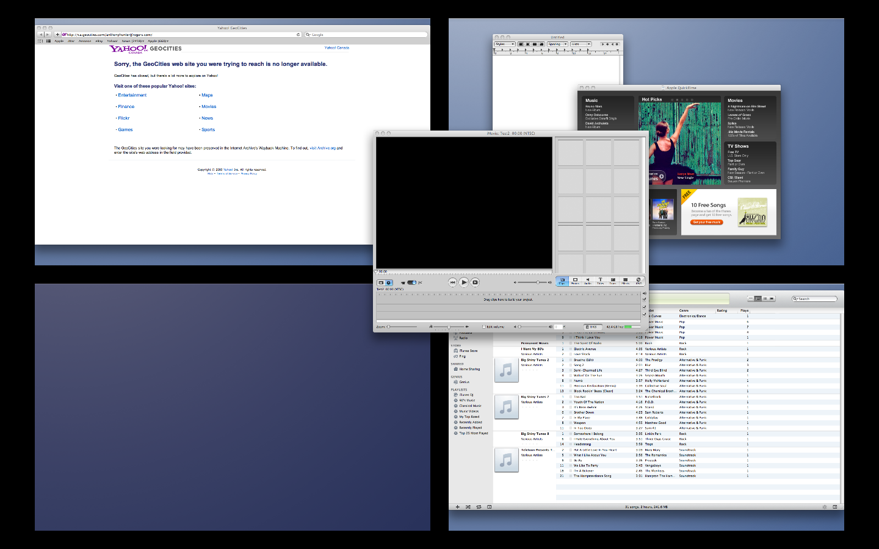Screen dimensions: 879x549
Task: Go back in Safari
Action: coord(41,35)
